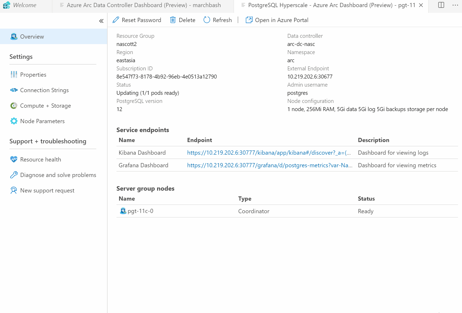462x313 pixels.
Task: Click the Compute + Storage dollar icon
Action: click(14, 106)
